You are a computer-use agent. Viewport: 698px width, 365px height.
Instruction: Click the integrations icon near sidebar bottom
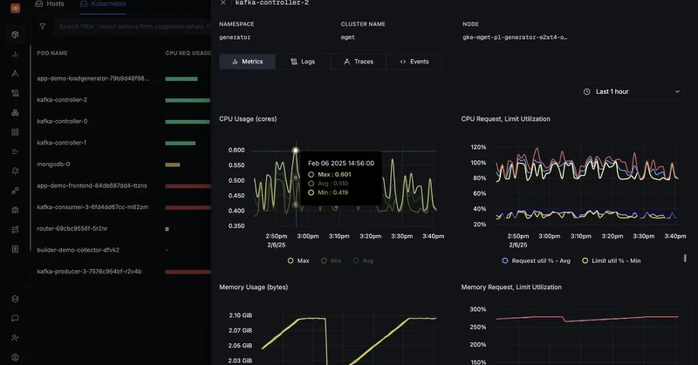click(15, 298)
